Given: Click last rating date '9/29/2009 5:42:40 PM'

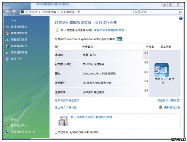Looking at the screenshot, I should 84,132.
